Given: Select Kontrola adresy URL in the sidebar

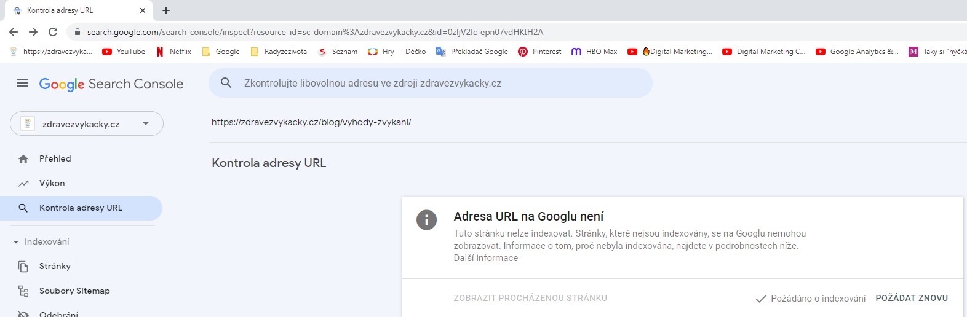Looking at the screenshot, I should pos(81,208).
